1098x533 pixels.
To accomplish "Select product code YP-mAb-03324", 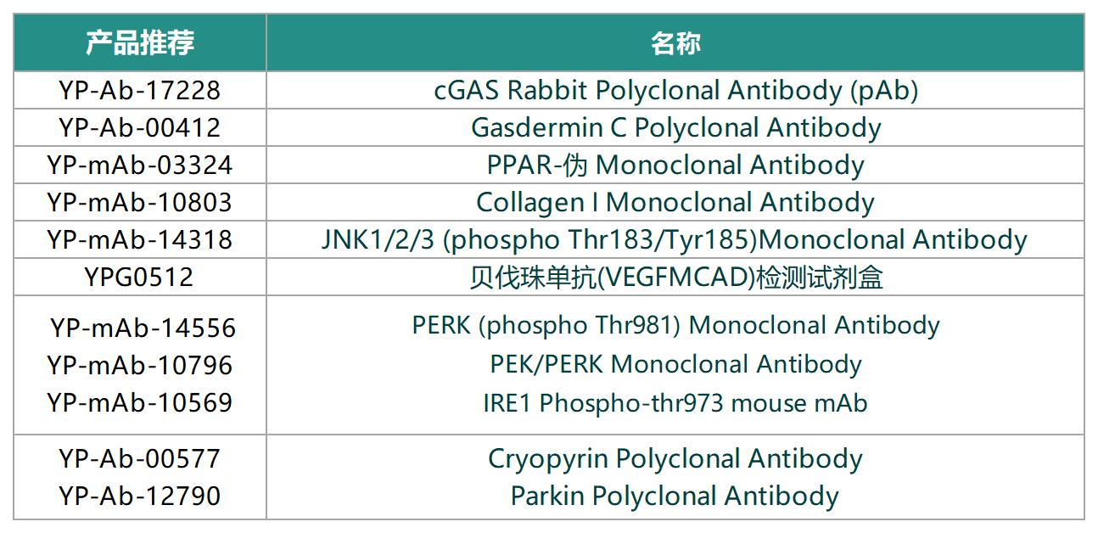I will tap(140, 165).
